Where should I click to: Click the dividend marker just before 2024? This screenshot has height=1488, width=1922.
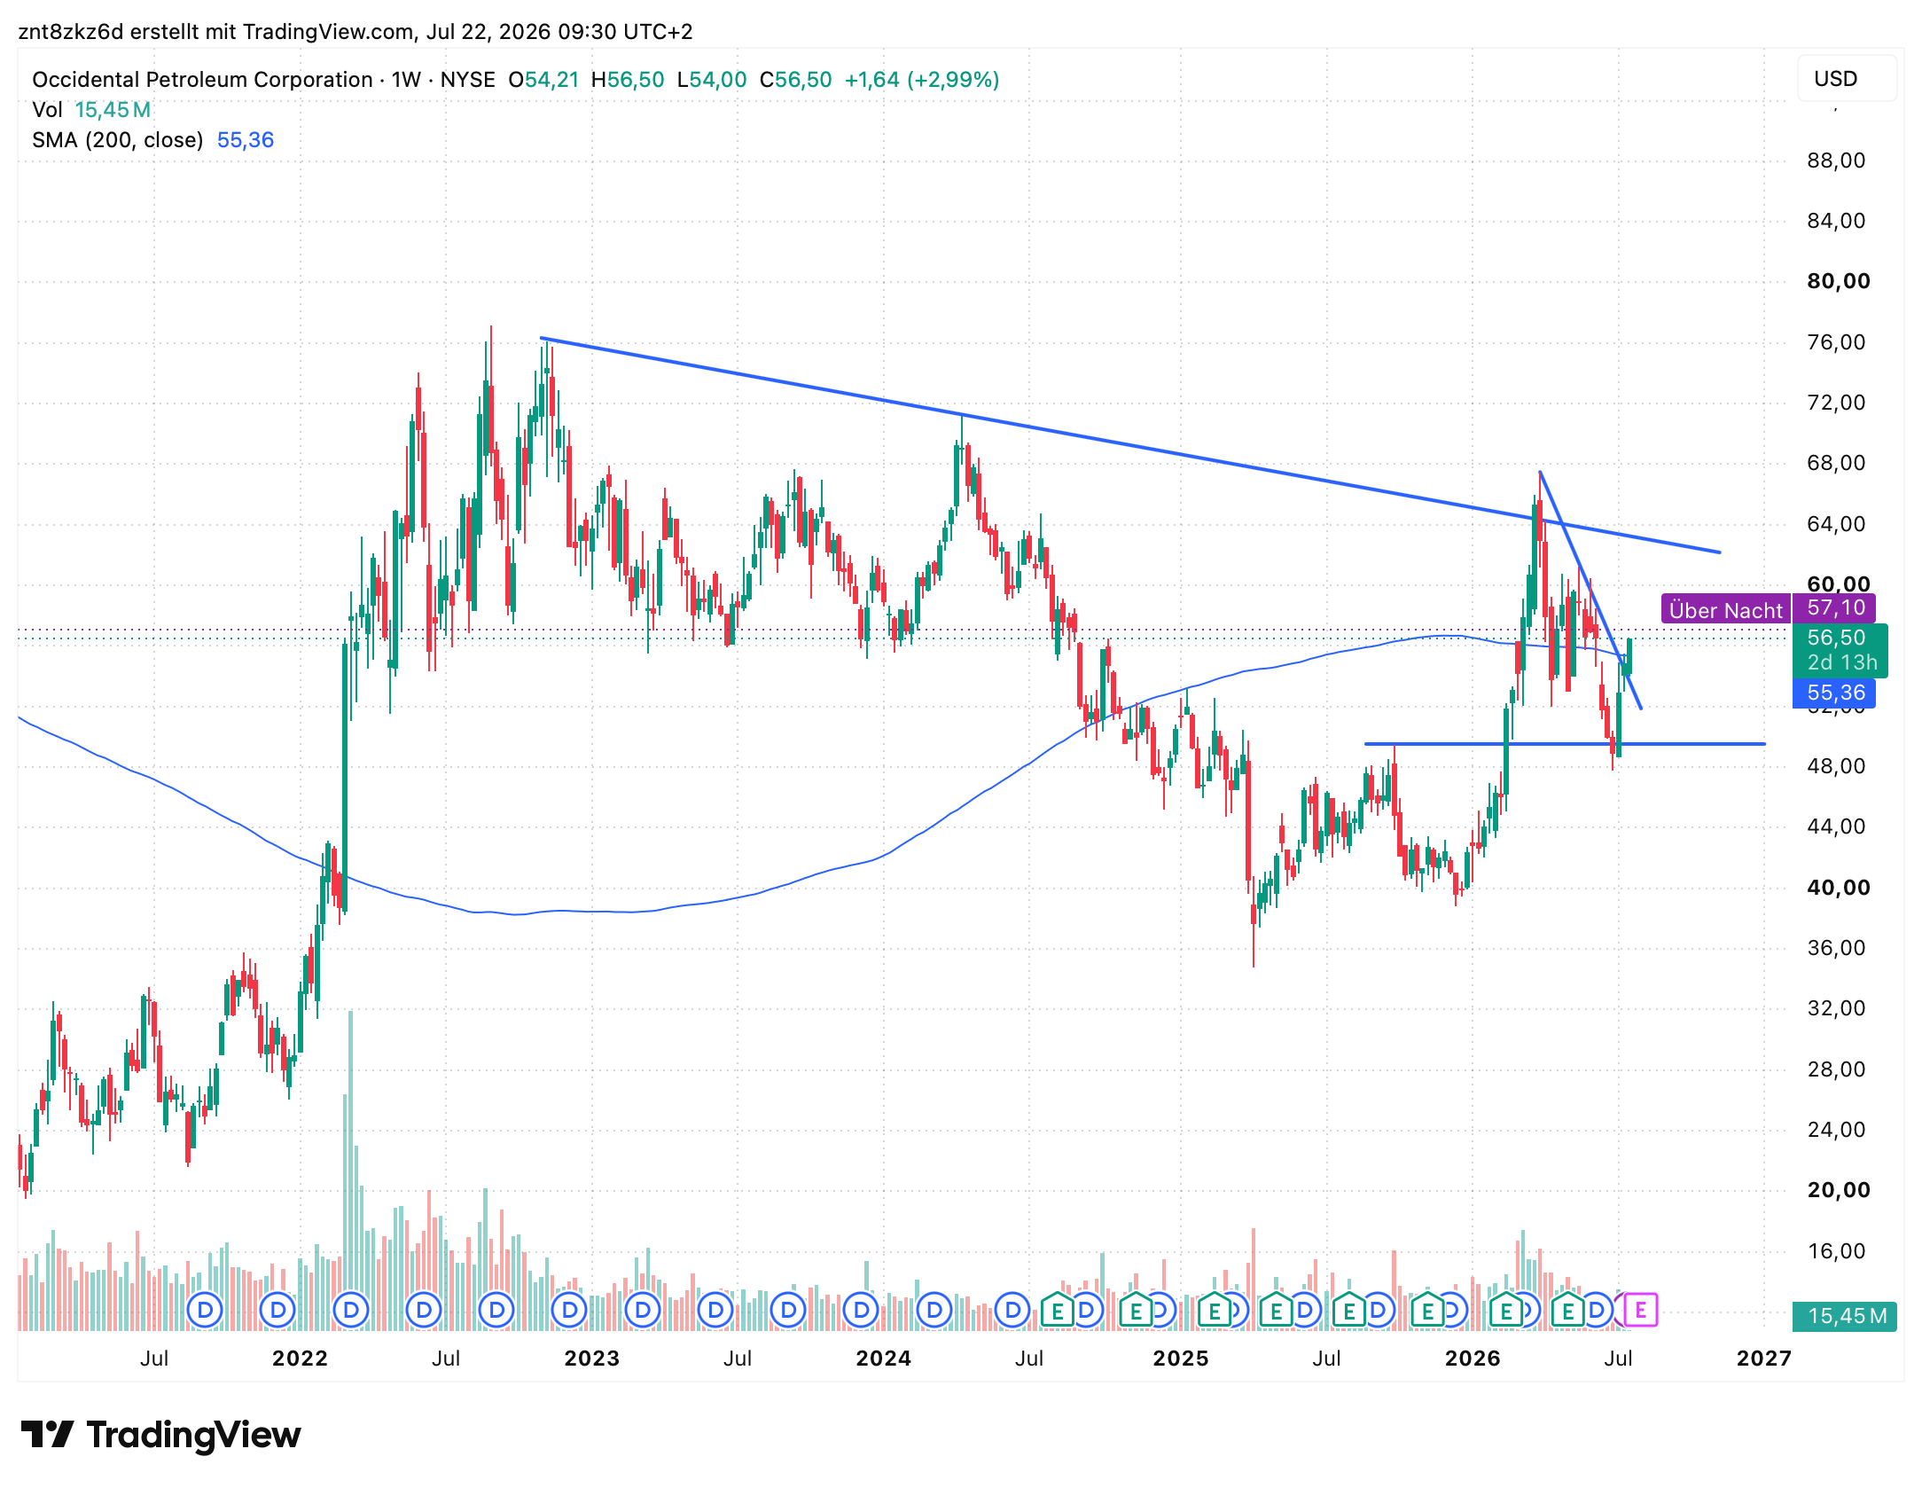tap(861, 1309)
